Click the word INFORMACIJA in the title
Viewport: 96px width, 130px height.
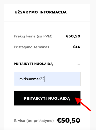[x=53, y=12]
